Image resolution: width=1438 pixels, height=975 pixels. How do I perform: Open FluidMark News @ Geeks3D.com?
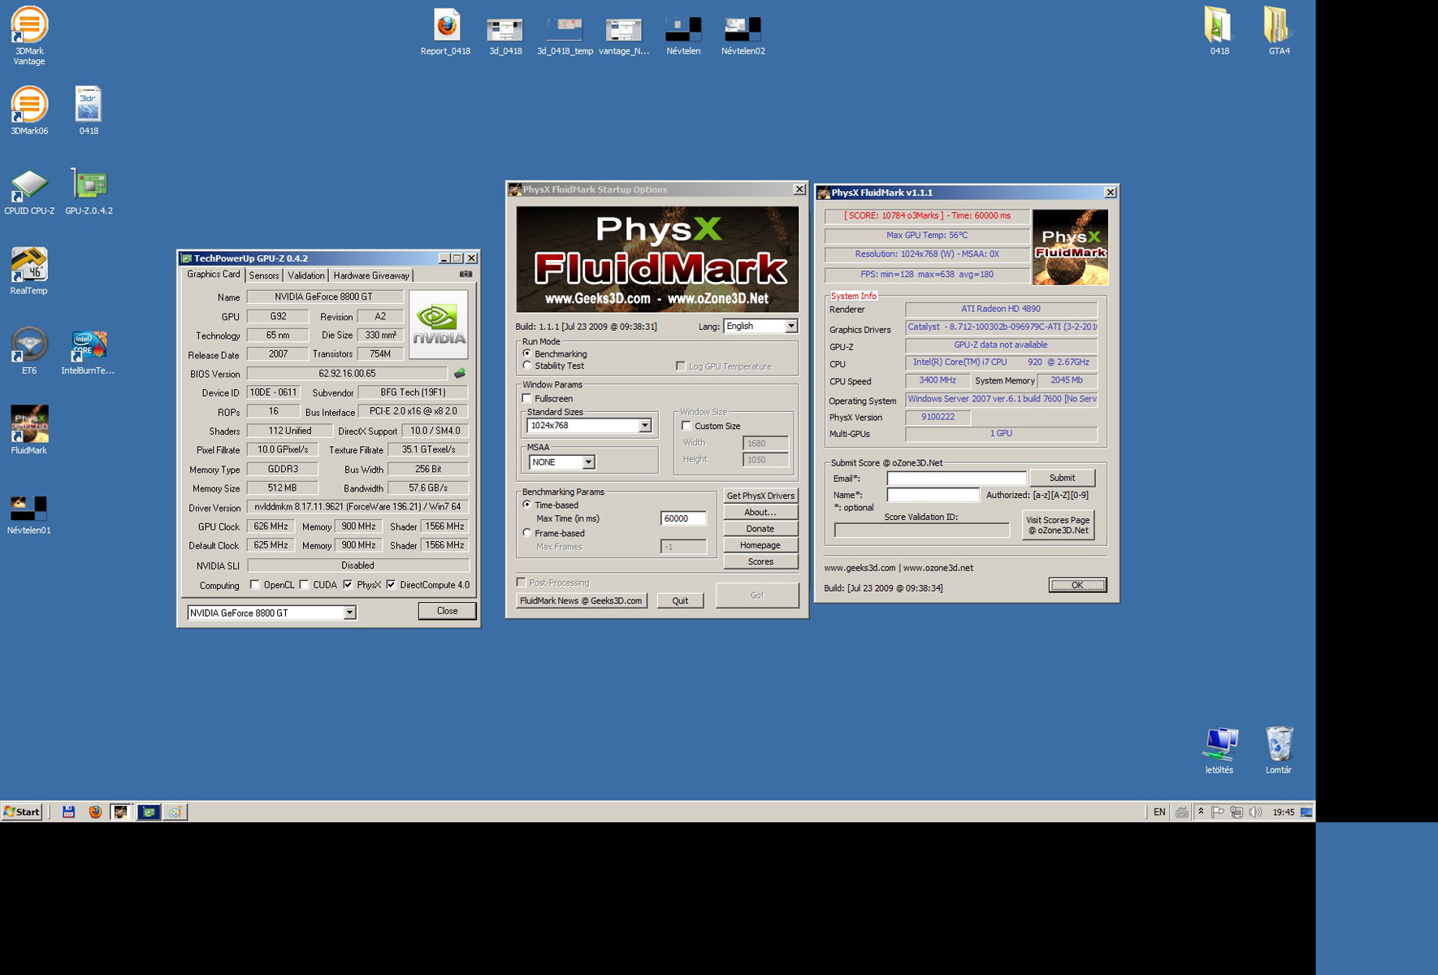tap(581, 600)
